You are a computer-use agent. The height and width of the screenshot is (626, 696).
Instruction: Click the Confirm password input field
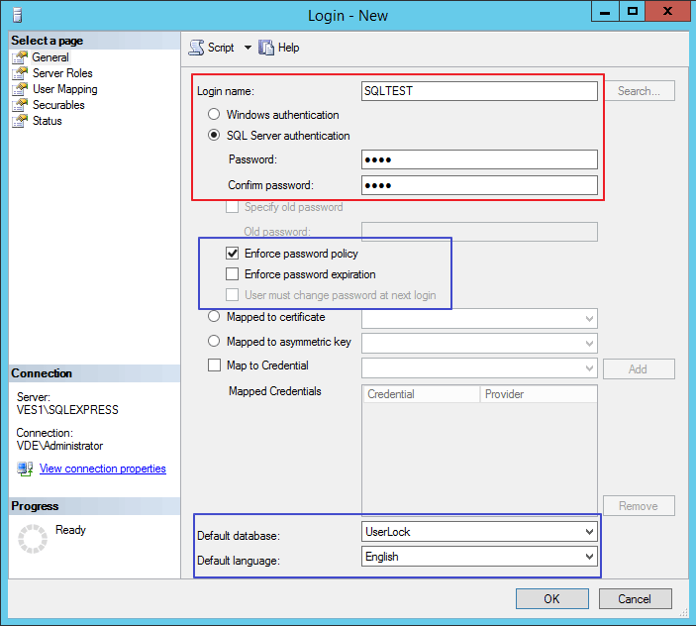tap(479, 185)
